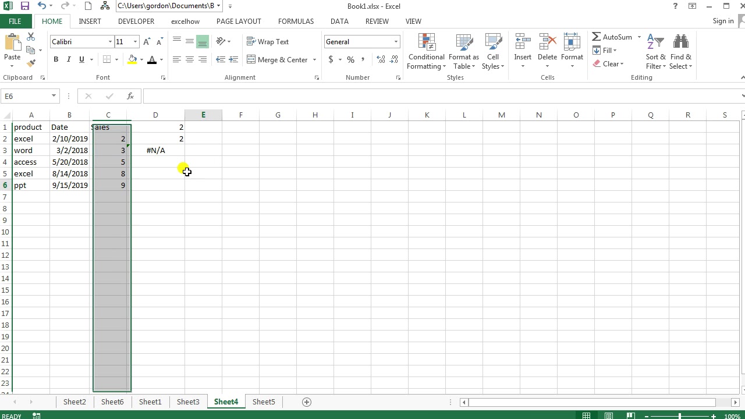This screenshot has width=745, height=419.
Task: Open Conditional Formatting menu
Action: (x=427, y=52)
